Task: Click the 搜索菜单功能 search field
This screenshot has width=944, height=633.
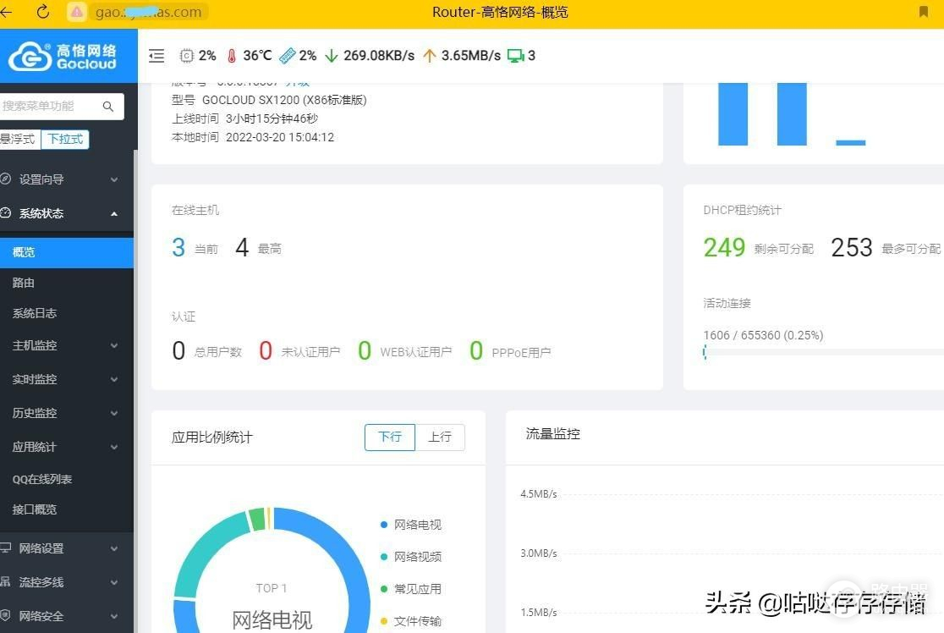Action: click(49, 107)
